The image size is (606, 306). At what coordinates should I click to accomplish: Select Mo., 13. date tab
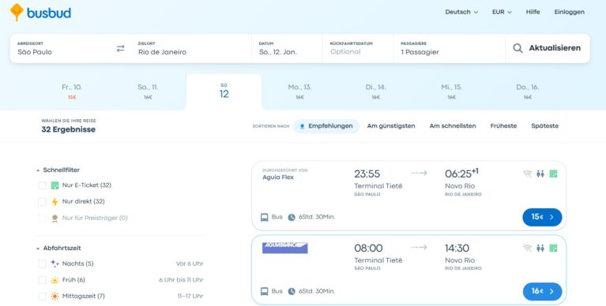299,91
